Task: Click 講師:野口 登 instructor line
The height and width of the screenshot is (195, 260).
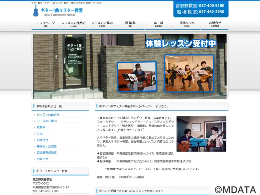Action: (x=121, y=177)
